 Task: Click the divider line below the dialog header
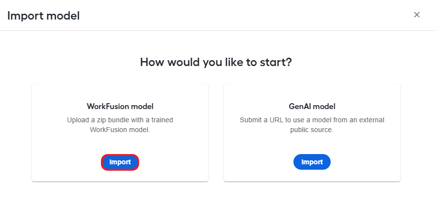point(217,30)
